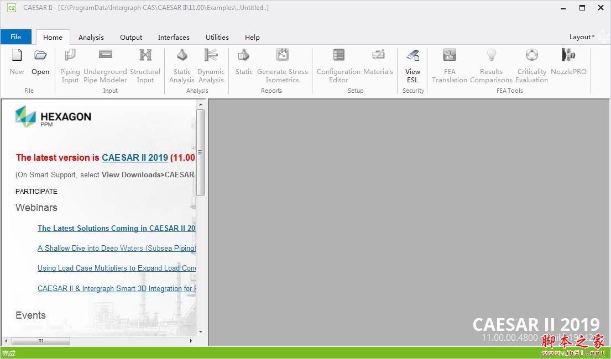Run Static Analysis
The width and height of the screenshot is (611, 359).
coord(182,65)
